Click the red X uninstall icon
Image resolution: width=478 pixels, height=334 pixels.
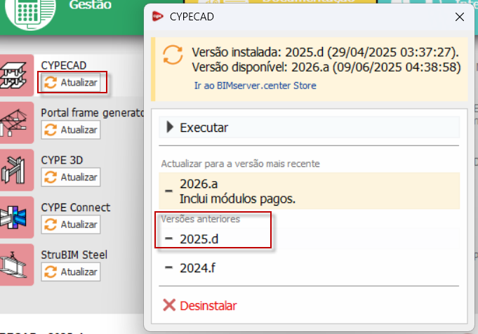click(x=169, y=305)
